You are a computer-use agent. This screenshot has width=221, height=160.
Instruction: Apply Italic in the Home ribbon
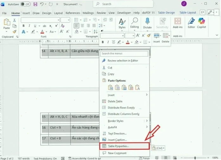point(29,26)
